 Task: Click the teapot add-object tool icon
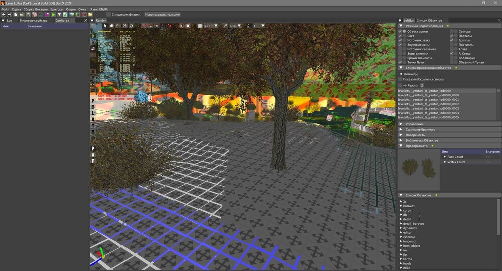112,26
